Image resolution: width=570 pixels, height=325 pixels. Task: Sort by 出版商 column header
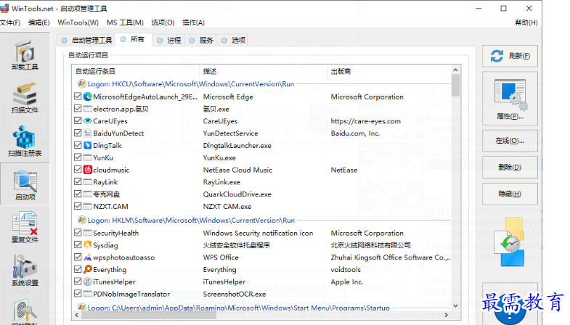[x=389, y=71]
